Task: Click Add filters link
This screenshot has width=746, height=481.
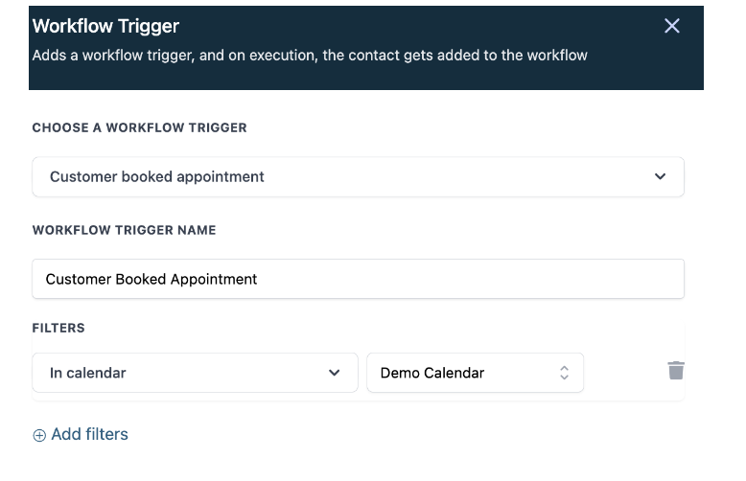Action: point(89,434)
